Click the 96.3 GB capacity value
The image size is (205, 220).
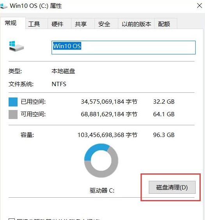coord(164,135)
